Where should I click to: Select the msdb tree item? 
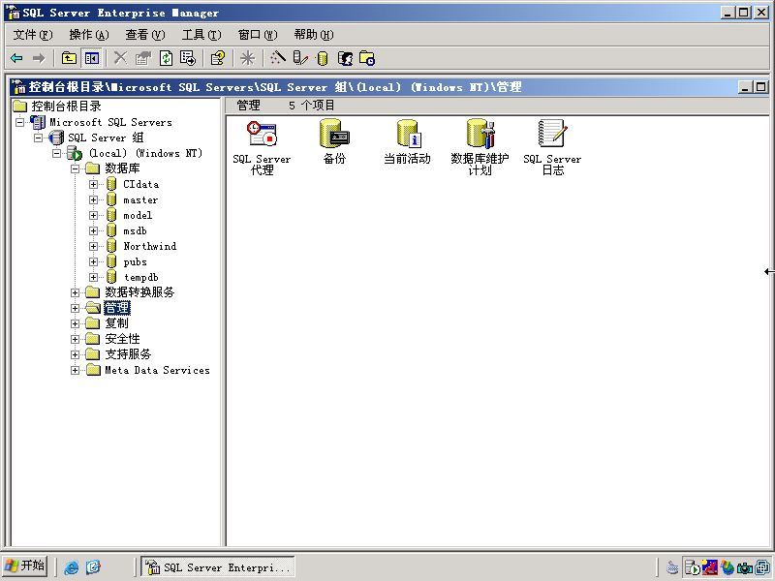135,230
